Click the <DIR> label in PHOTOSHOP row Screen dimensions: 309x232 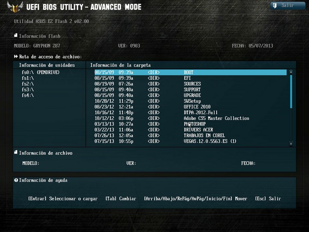(x=154, y=124)
